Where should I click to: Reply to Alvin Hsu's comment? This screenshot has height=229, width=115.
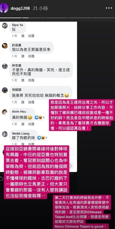(31, 124)
